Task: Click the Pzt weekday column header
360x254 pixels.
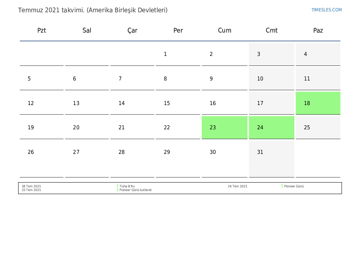Action: [42, 30]
